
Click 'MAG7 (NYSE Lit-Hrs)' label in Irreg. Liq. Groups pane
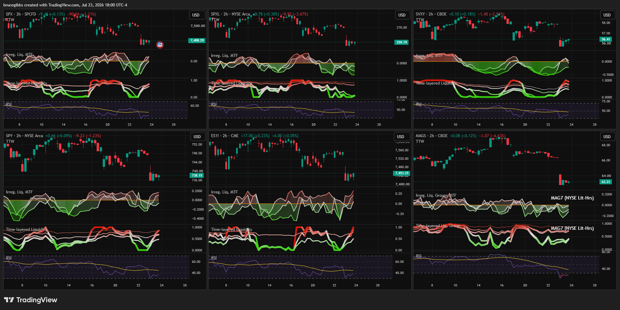pos(572,198)
